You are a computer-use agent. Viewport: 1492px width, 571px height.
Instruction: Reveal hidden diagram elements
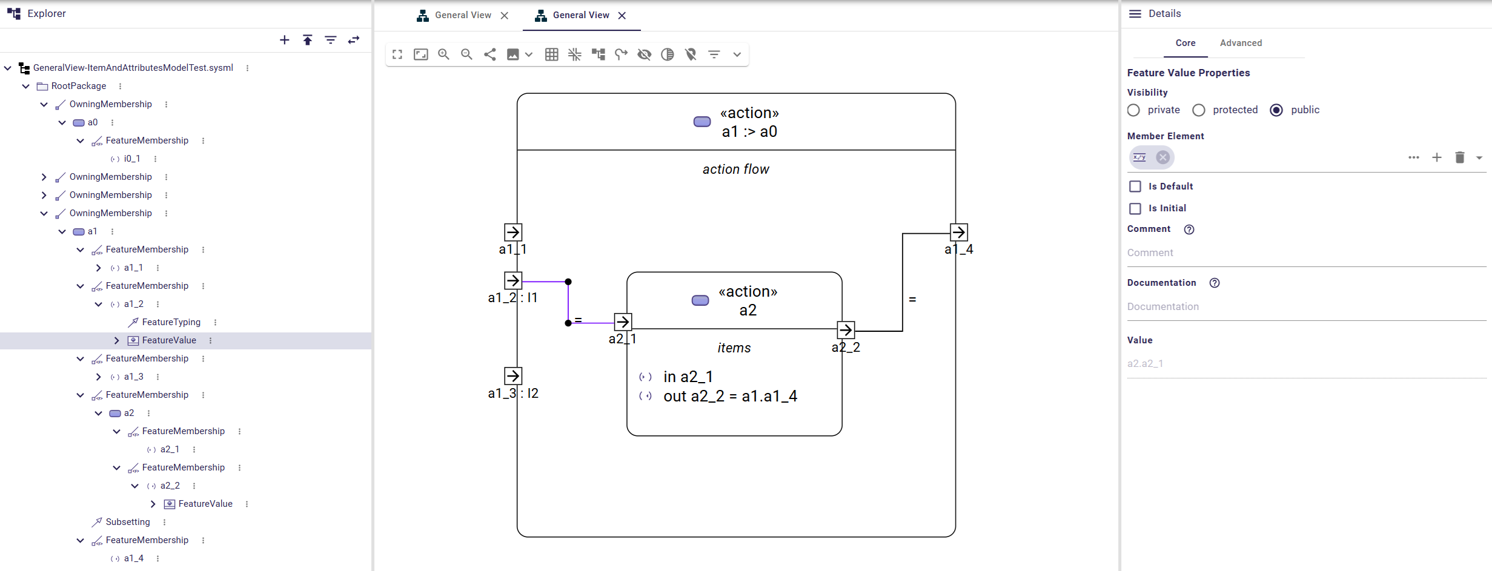point(644,54)
